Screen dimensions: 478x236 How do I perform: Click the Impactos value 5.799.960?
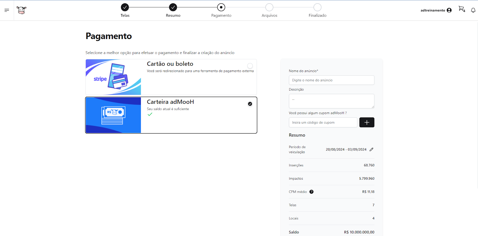[x=367, y=178]
